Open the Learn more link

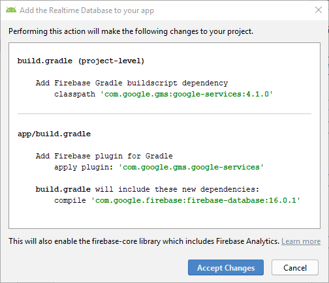tap(301, 241)
